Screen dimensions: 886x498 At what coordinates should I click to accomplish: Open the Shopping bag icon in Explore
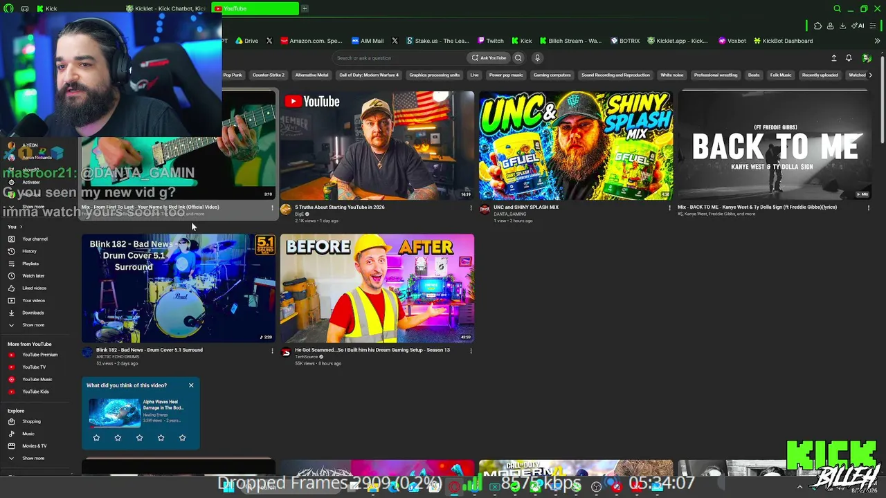[x=11, y=421]
